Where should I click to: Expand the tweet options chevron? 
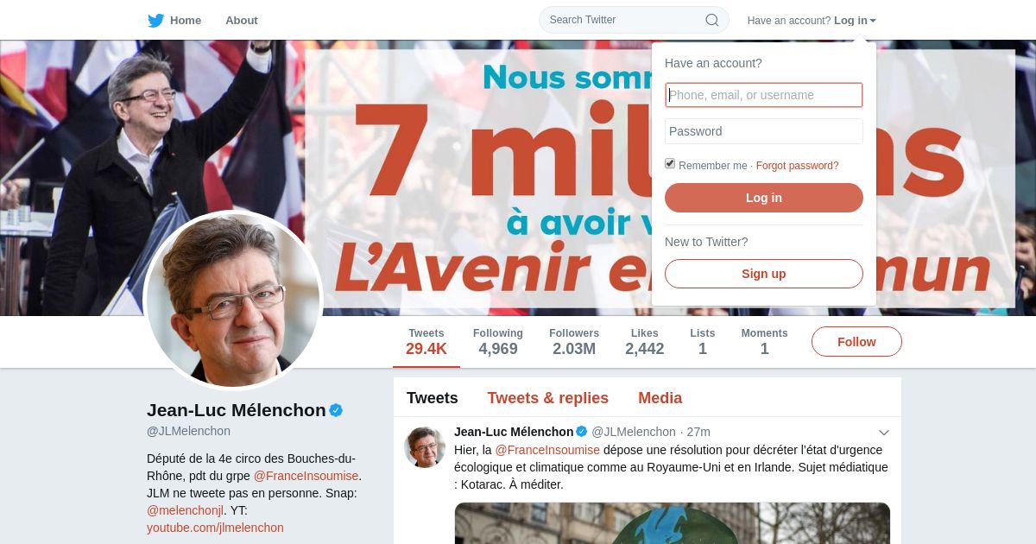click(884, 432)
